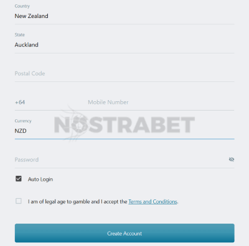Viewport: 249px width, 246px height.
Task: Submit the form with Create Account
Action: (125, 233)
